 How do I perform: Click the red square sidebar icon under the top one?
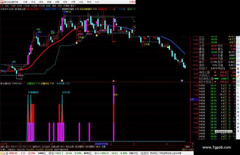point(238,44)
